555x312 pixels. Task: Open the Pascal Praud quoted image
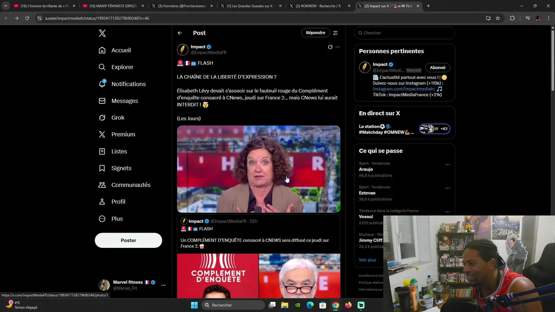300,276
